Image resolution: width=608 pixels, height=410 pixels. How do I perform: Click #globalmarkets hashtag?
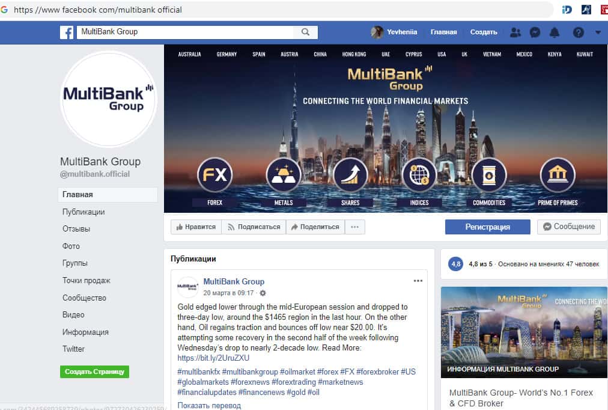coord(203,382)
